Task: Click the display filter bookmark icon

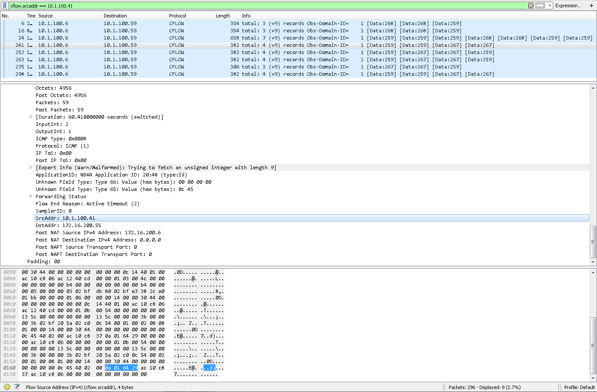Action: pos(5,6)
